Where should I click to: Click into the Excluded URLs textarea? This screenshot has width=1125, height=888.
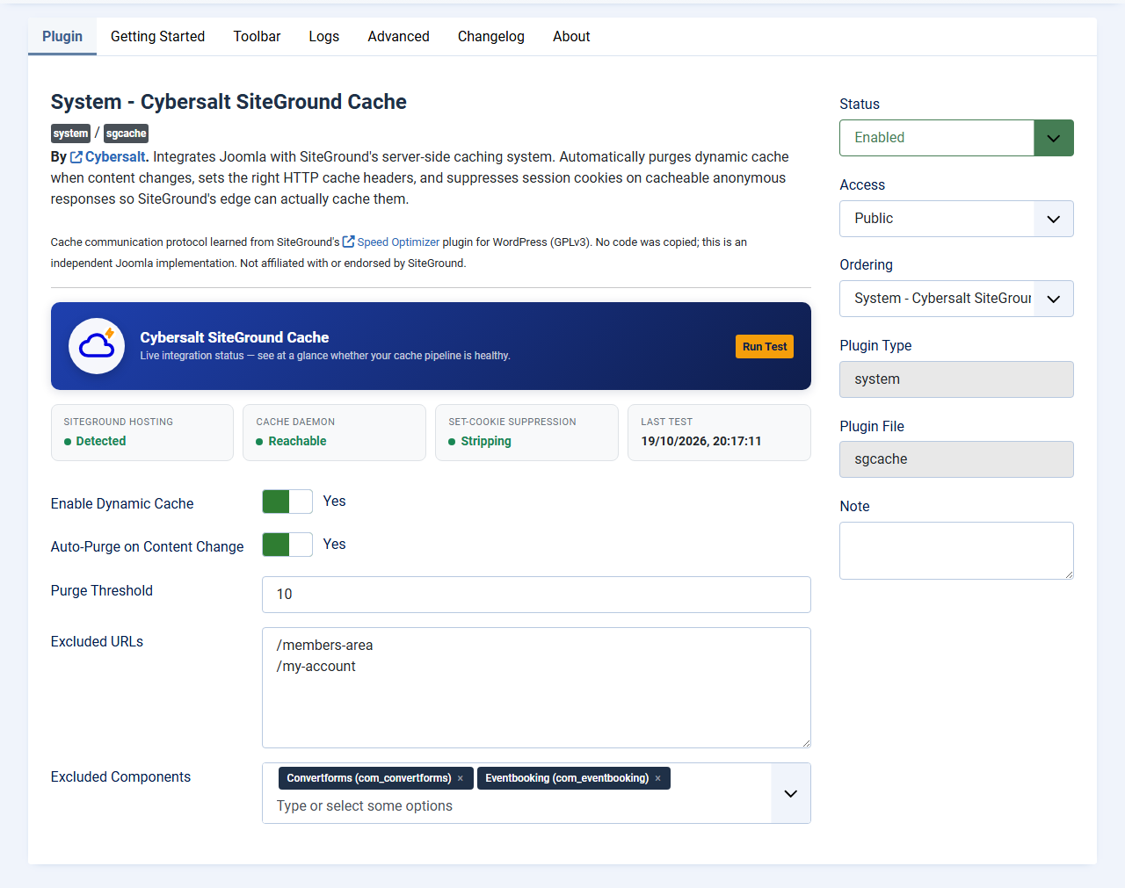pos(536,688)
